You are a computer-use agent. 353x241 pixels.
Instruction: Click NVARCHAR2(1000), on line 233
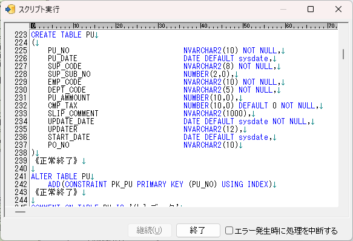[217, 113]
